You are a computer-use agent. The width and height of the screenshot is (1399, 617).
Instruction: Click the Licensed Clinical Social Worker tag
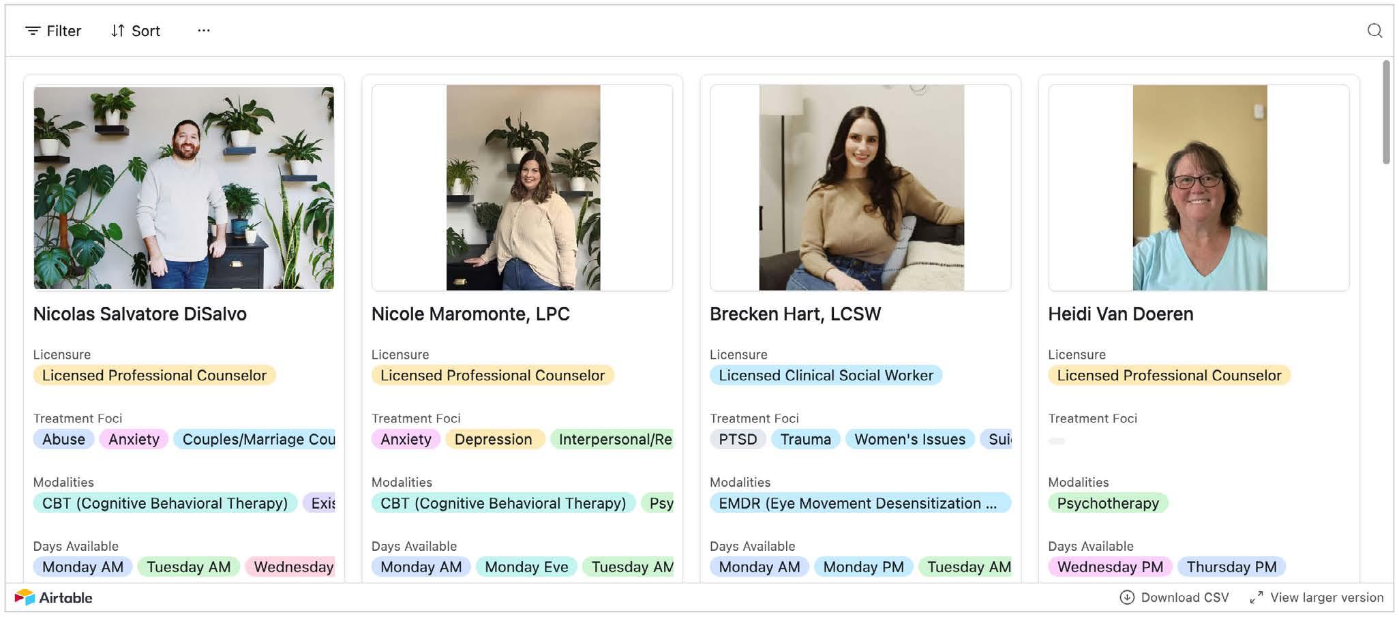826,375
